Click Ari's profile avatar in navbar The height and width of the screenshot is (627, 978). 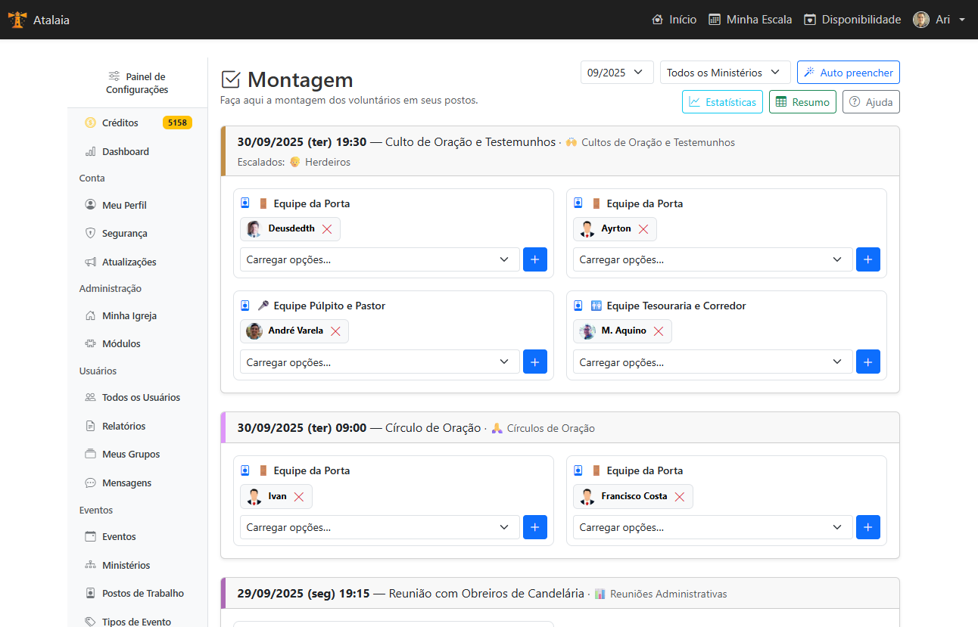pyautogui.click(x=920, y=20)
